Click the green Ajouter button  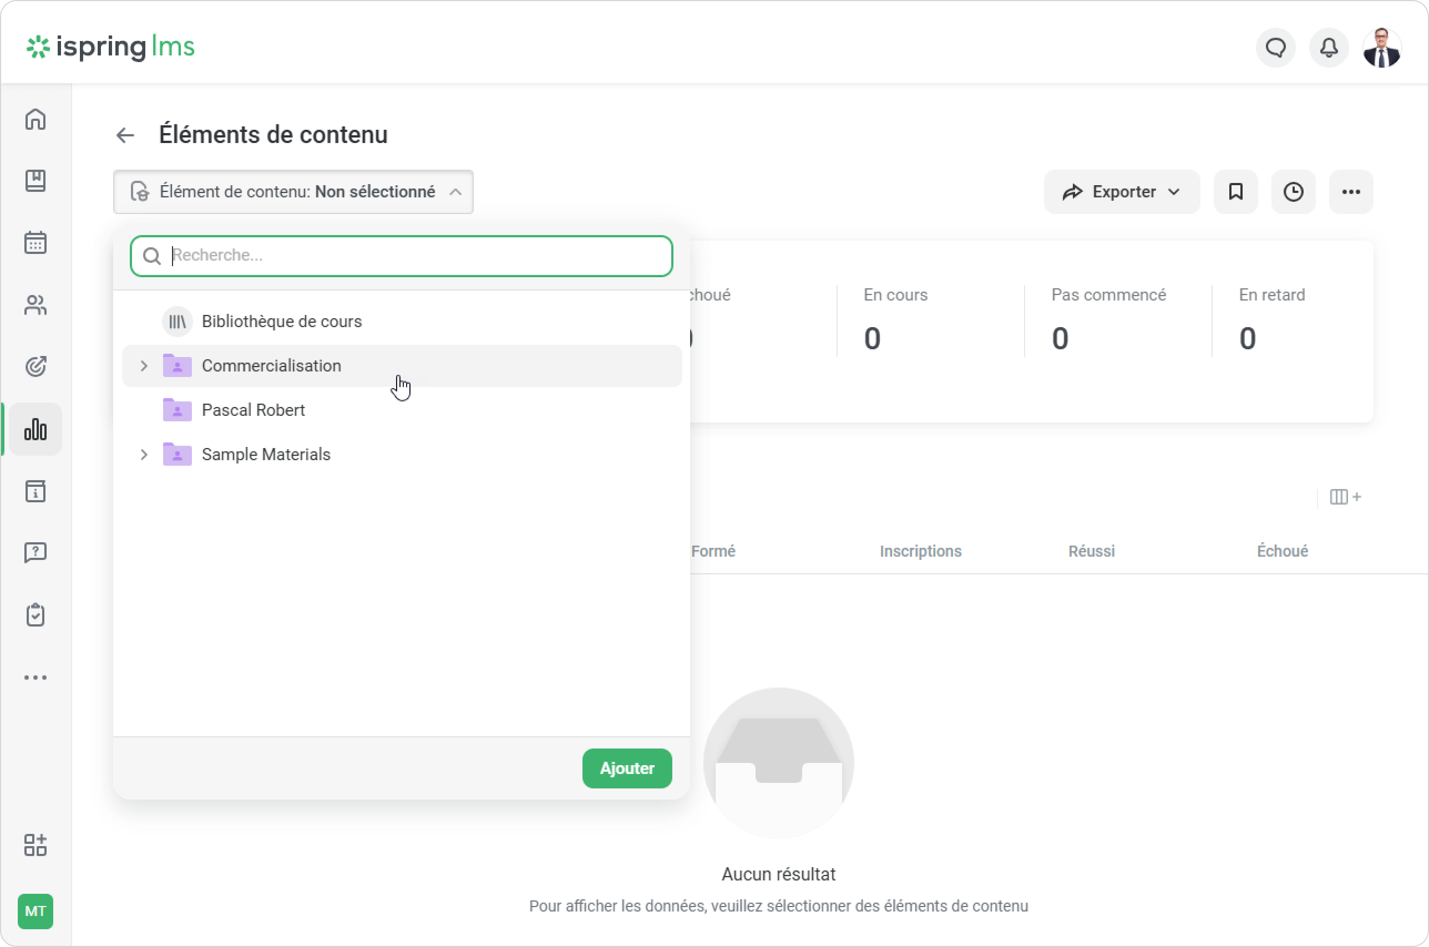(627, 768)
